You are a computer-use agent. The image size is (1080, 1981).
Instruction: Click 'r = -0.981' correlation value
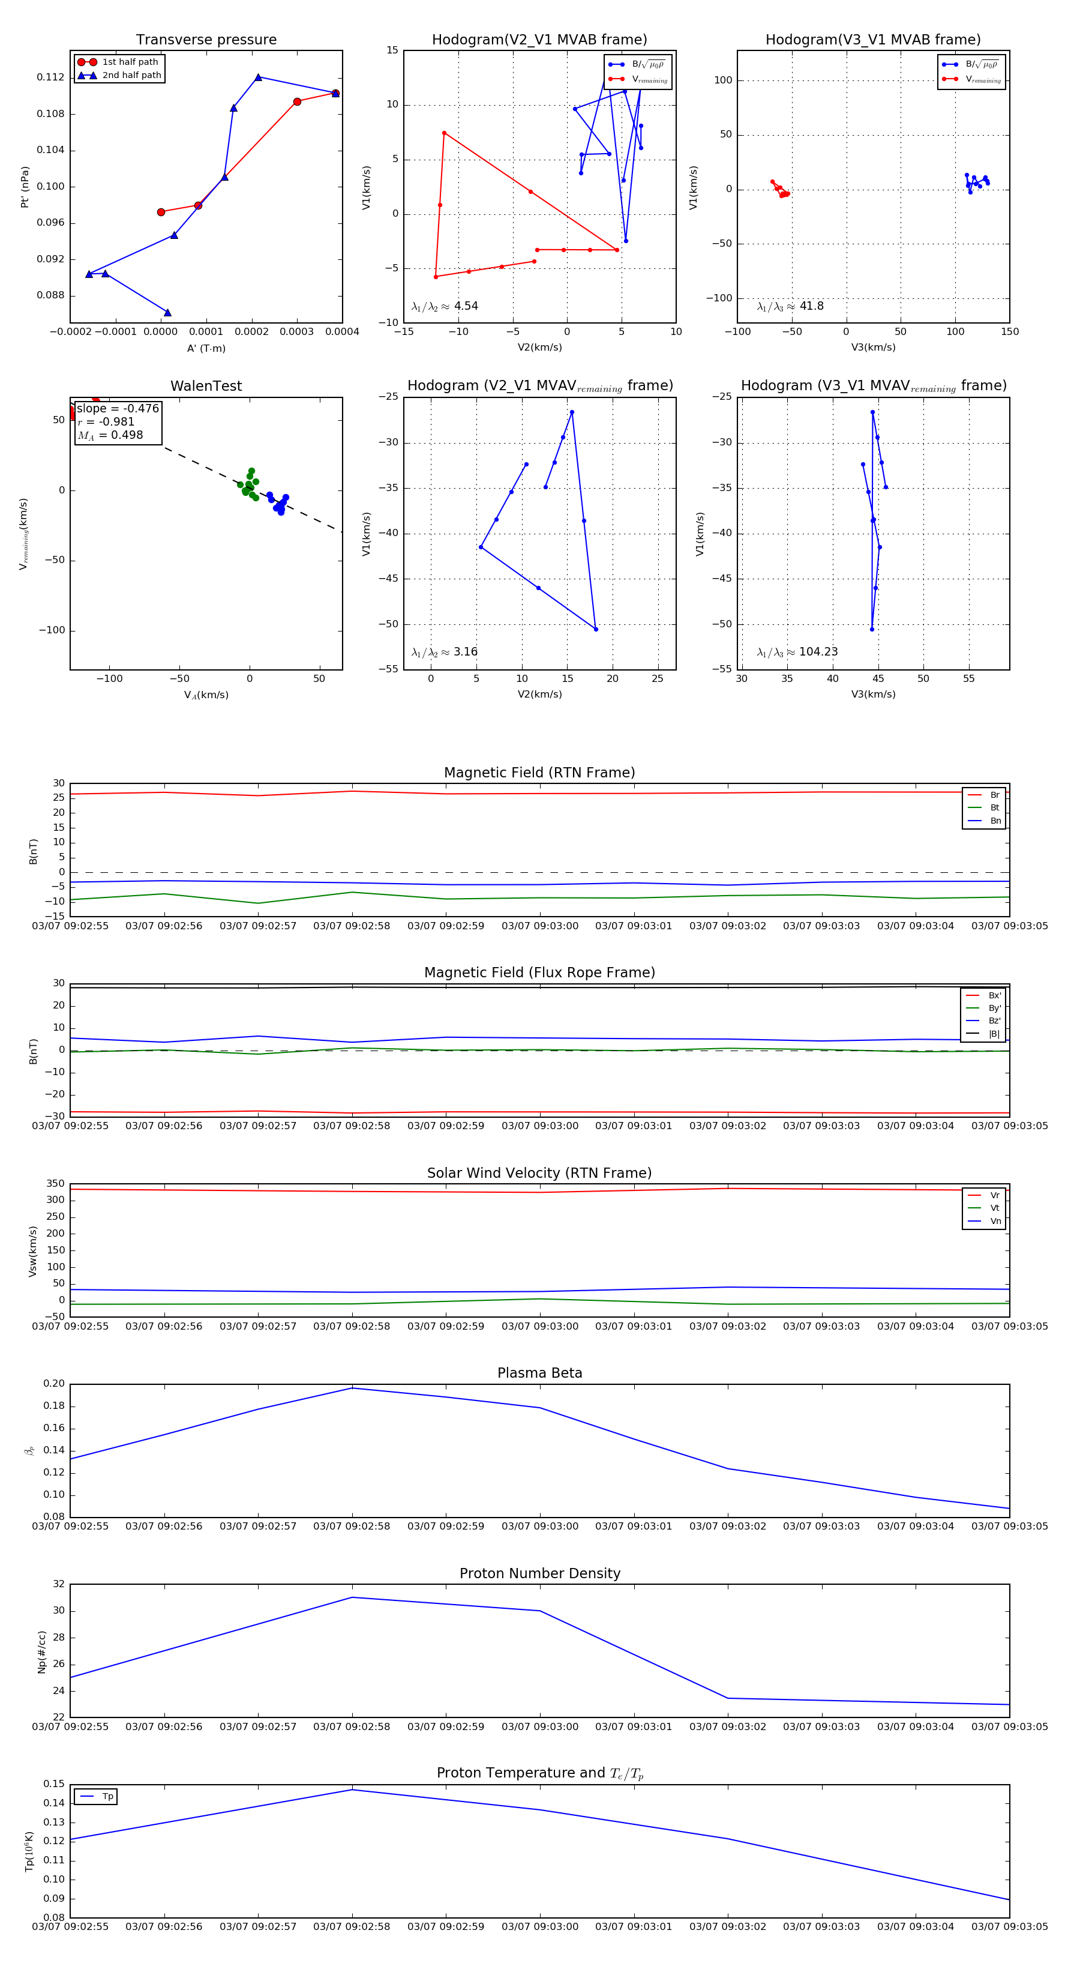pos(106,421)
